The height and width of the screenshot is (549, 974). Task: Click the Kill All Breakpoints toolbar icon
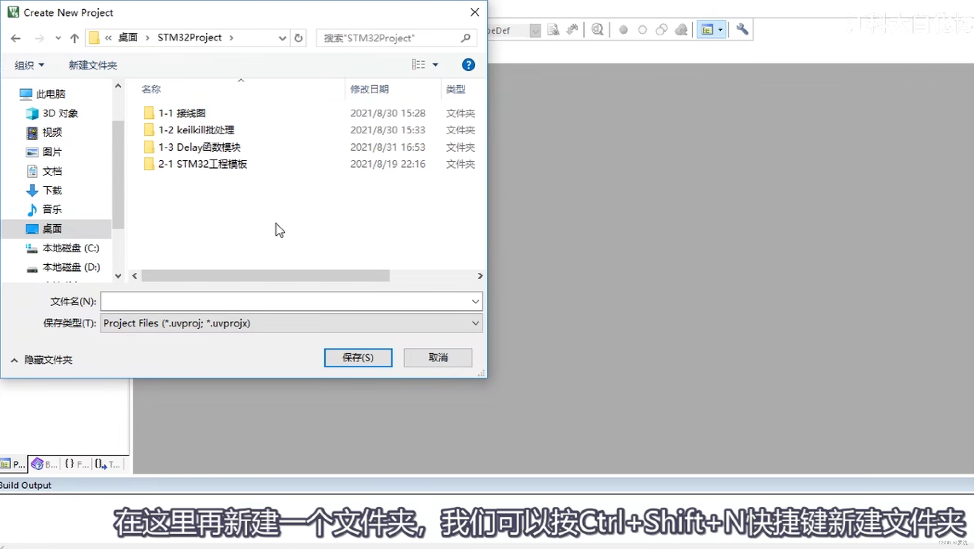pyautogui.click(x=681, y=30)
